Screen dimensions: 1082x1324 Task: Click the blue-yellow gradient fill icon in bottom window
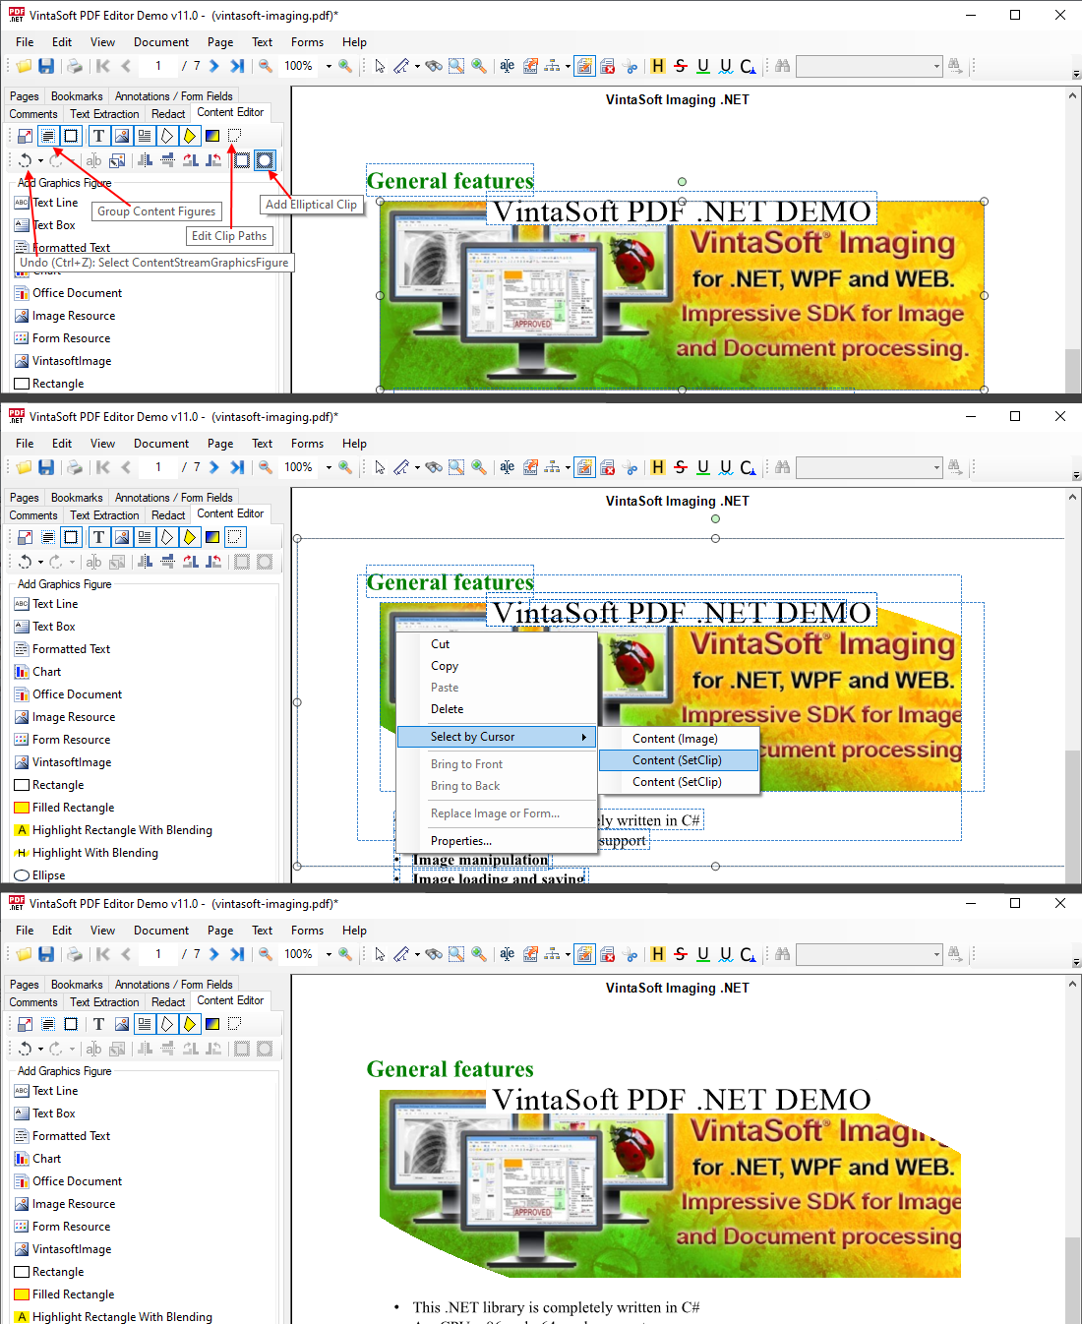click(x=212, y=1024)
